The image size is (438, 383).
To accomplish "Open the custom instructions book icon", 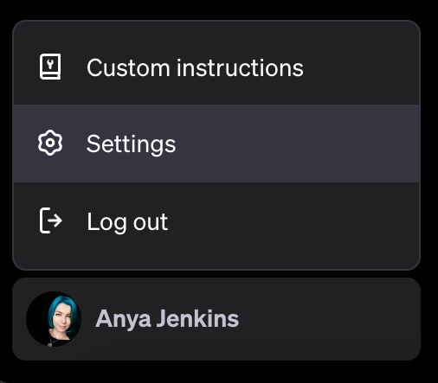I will coord(50,67).
